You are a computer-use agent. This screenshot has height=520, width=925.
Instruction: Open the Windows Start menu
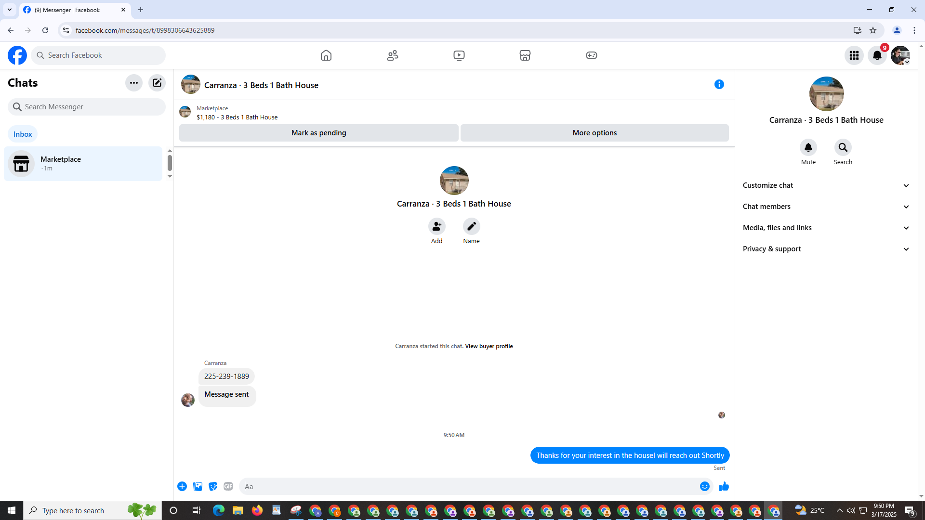(12, 510)
